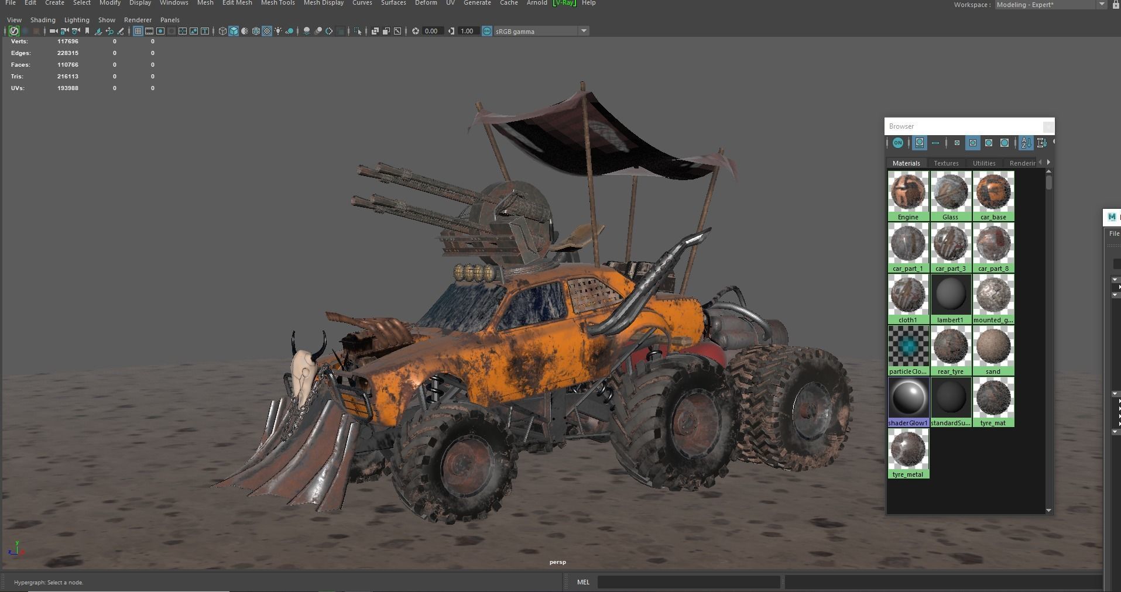Select the sand material swatch
The width and height of the screenshot is (1121, 592).
pyautogui.click(x=993, y=350)
